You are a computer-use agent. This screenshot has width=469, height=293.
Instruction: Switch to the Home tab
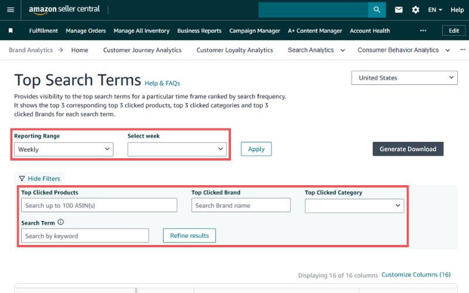[x=80, y=50]
